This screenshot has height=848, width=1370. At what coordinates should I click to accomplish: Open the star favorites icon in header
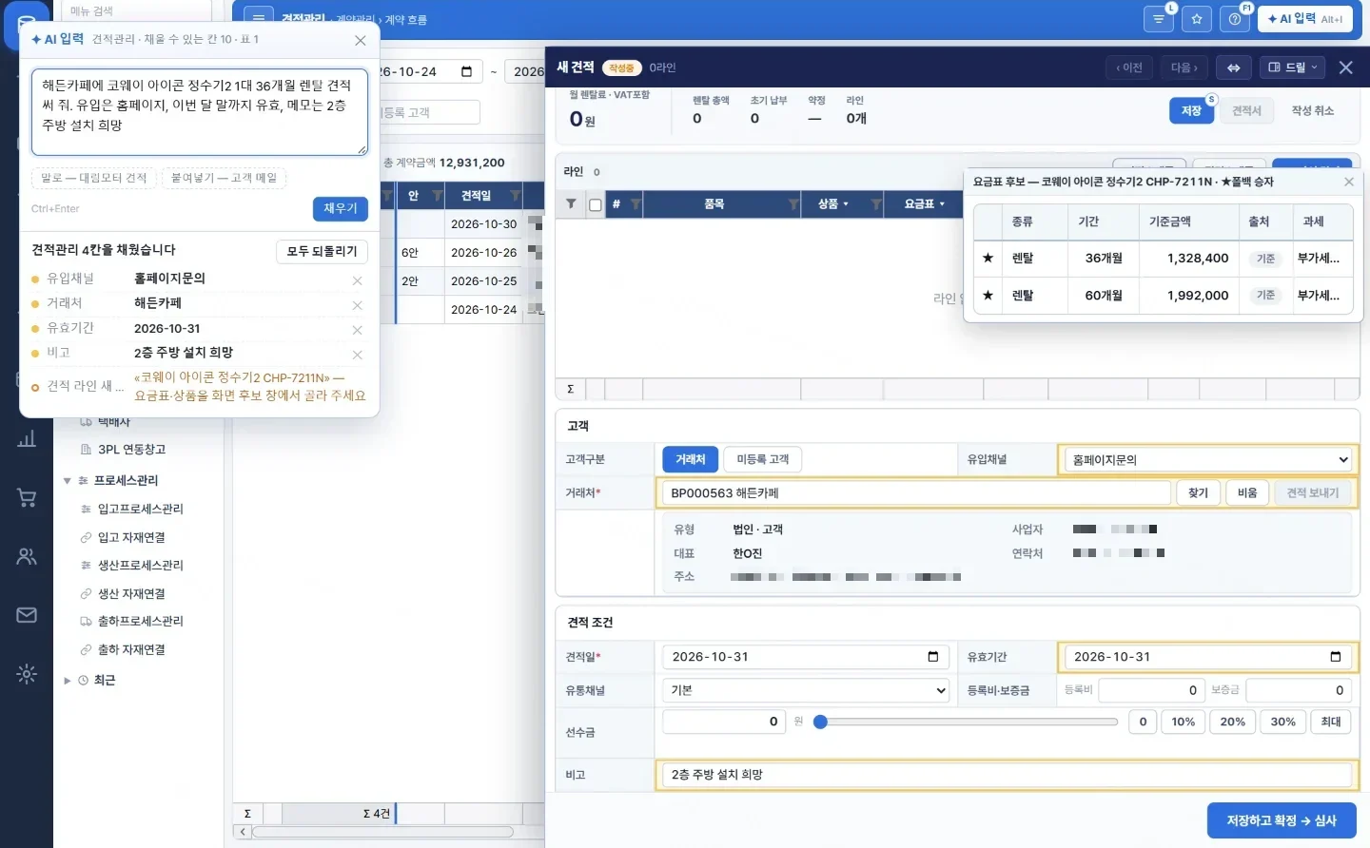coord(1197,19)
